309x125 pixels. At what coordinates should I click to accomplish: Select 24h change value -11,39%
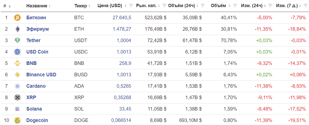pyautogui.click(x=263, y=120)
